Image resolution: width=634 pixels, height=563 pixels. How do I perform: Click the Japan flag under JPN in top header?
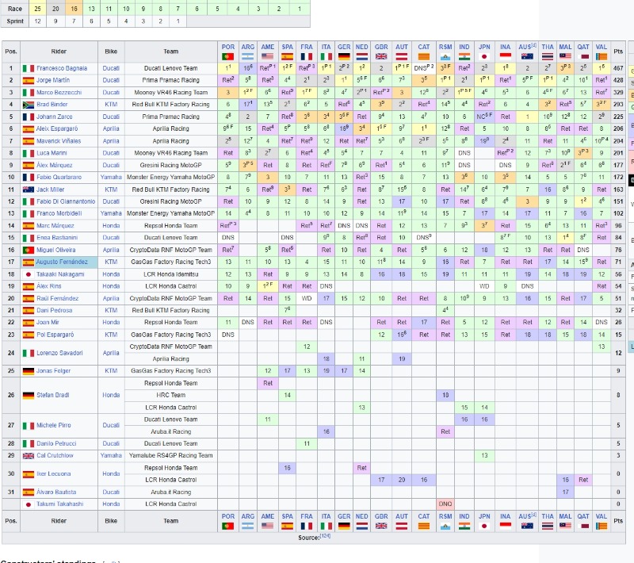tap(484, 56)
